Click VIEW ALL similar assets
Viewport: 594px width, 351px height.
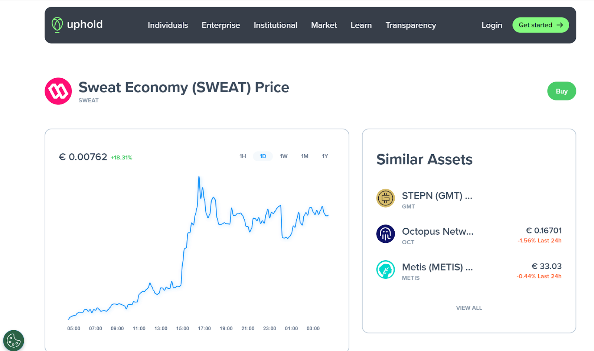coord(469,308)
